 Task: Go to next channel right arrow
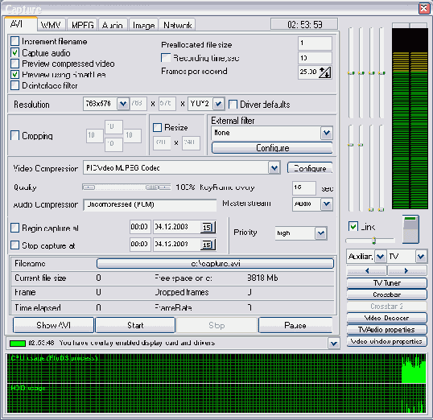406,270
